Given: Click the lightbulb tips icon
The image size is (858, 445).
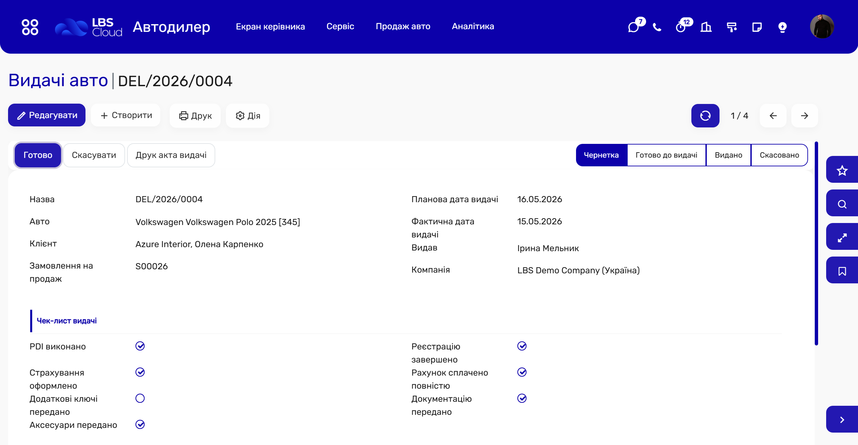Looking at the screenshot, I should pyautogui.click(x=783, y=27).
